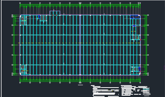165x97 pixels.
Task: Click the top-left grid axis bubble
Action: coord(20,3)
